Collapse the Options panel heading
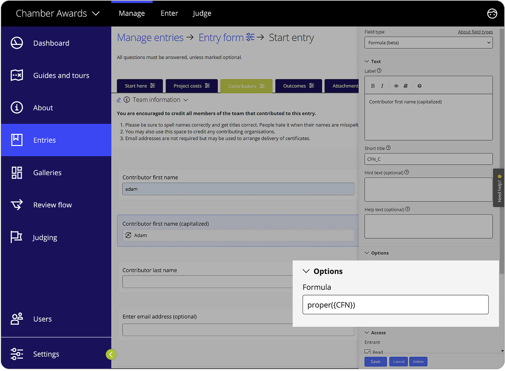 [306, 271]
